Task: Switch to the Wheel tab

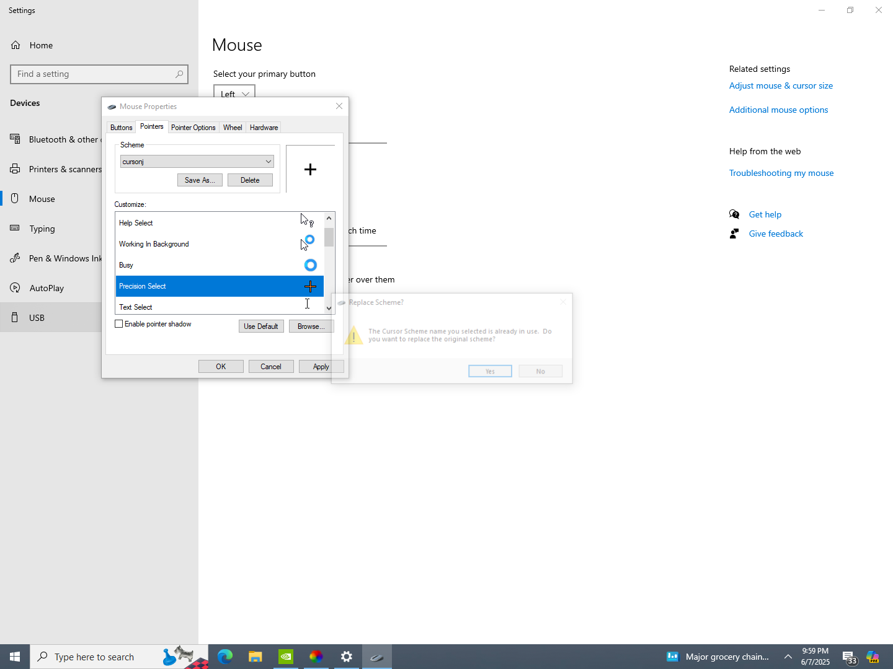Action: (233, 128)
